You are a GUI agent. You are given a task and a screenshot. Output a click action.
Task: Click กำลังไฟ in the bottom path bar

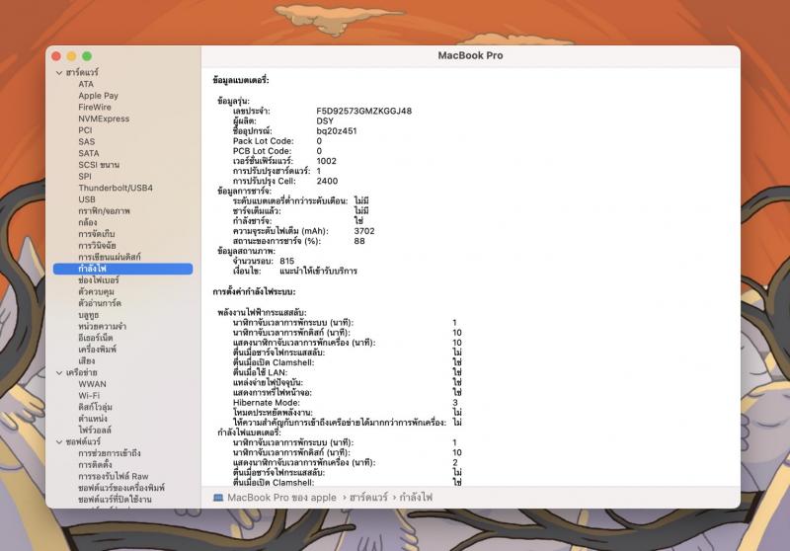click(416, 498)
